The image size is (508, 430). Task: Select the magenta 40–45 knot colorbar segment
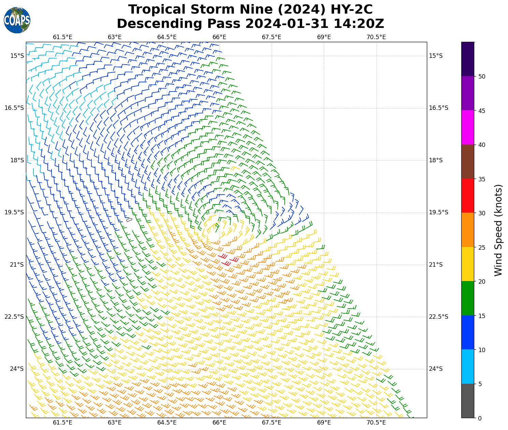tap(467, 127)
